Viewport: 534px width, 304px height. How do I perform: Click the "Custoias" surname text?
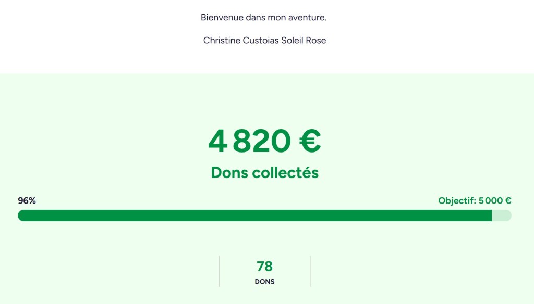pyautogui.click(x=260, y=41)
